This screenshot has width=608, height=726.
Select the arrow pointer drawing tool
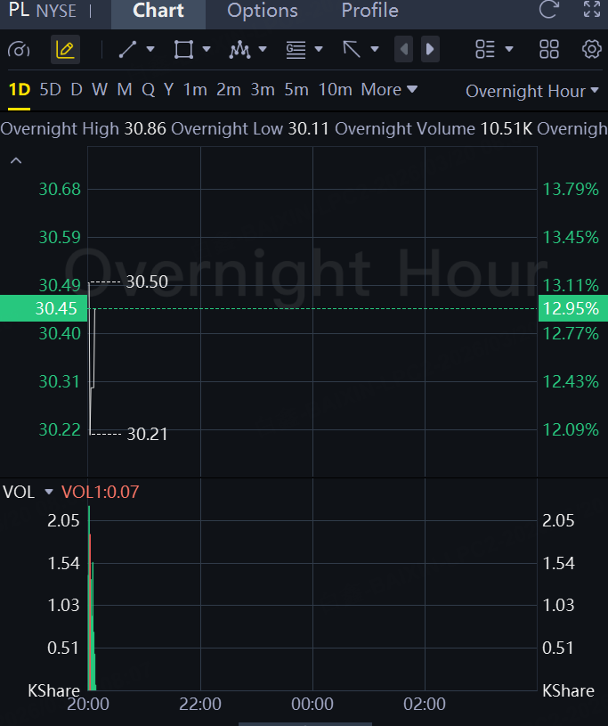(x=352, y=49)
